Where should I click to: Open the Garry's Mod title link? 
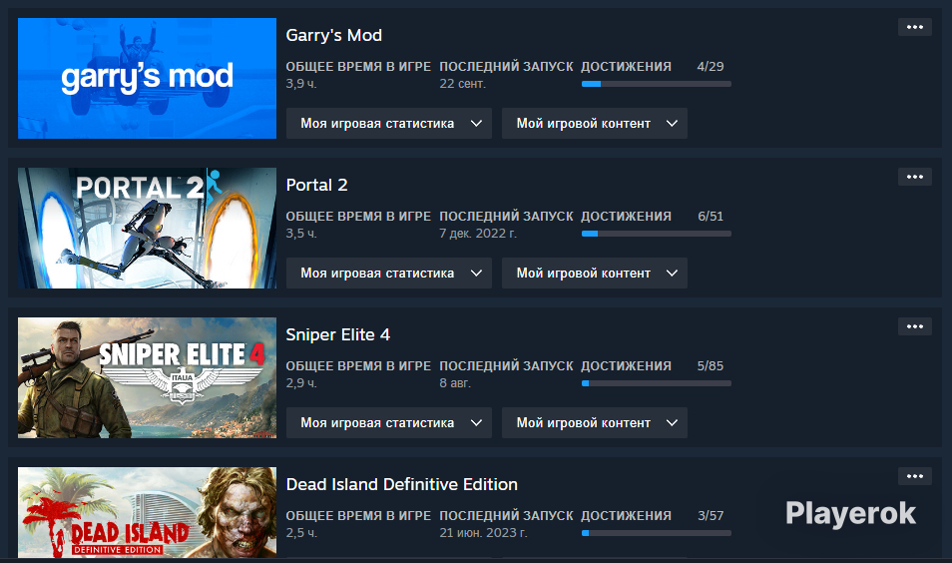pyautogui.click(x=334, y=35)
